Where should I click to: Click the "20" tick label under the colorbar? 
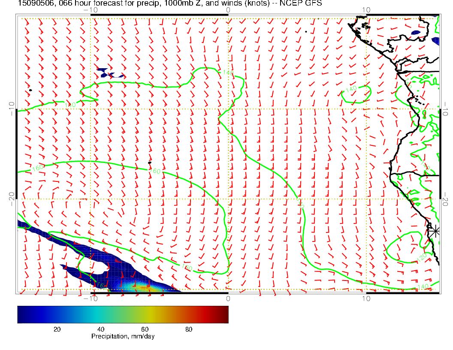pyautogui.click(x=57, y=329)
